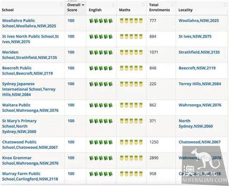Open Meriden School Strathfield link
The height and width of the screenshot is (186, 229).
[30, 55]
